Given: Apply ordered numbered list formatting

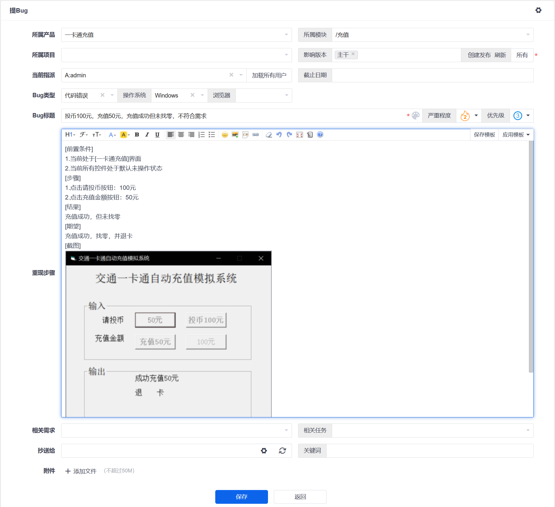Looking at the screenshot, I should 201,135.
